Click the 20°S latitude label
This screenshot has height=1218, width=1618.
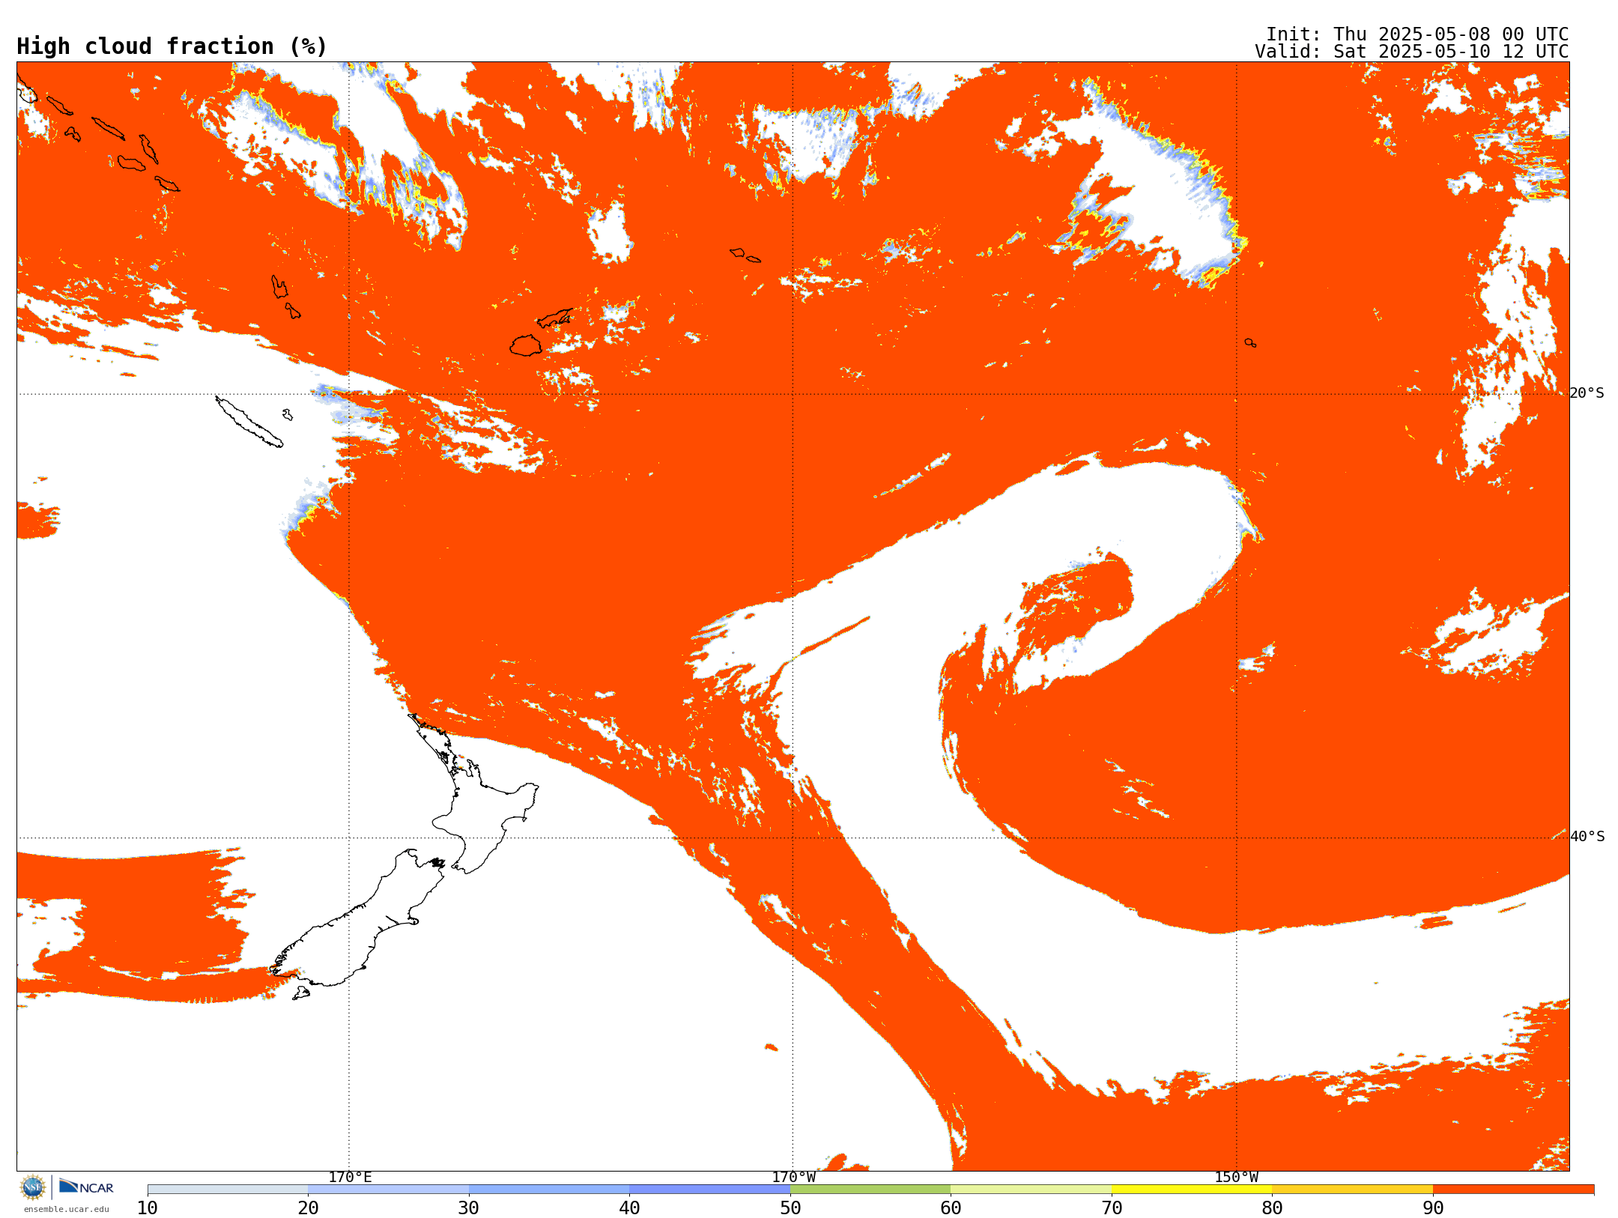(1587, 393)
